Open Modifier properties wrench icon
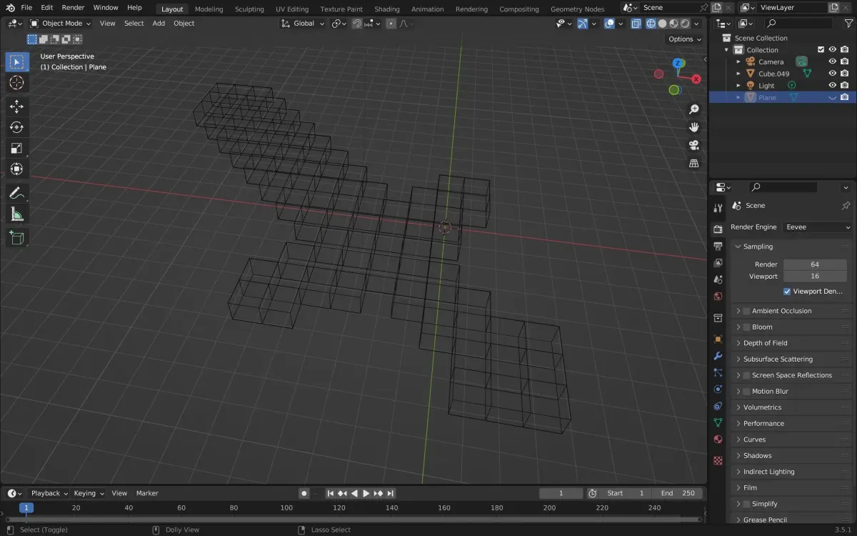Image resolution: width=857 pixels, height=536 pixels. 718,356
